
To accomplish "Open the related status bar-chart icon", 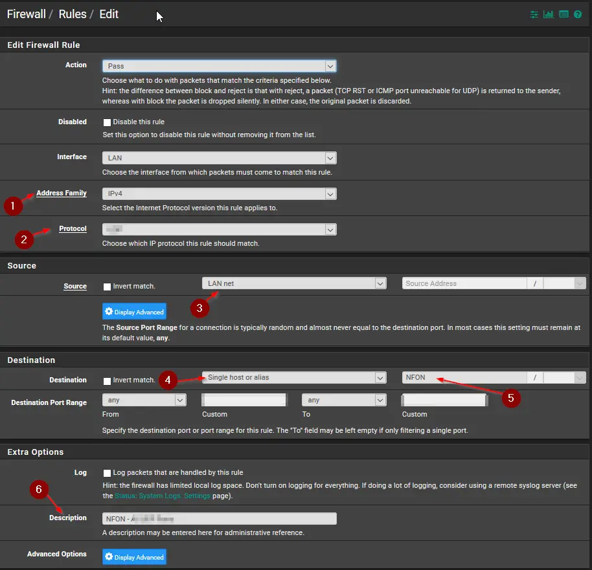I will tap(548, 14).
